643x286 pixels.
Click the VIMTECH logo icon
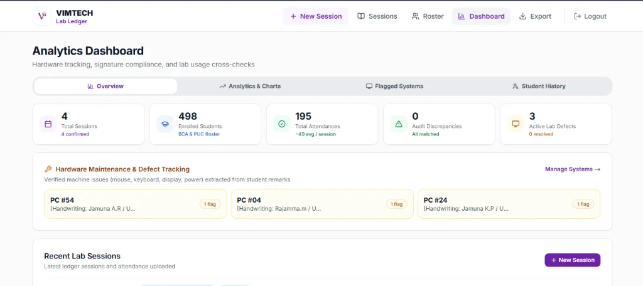click(42, 16)
